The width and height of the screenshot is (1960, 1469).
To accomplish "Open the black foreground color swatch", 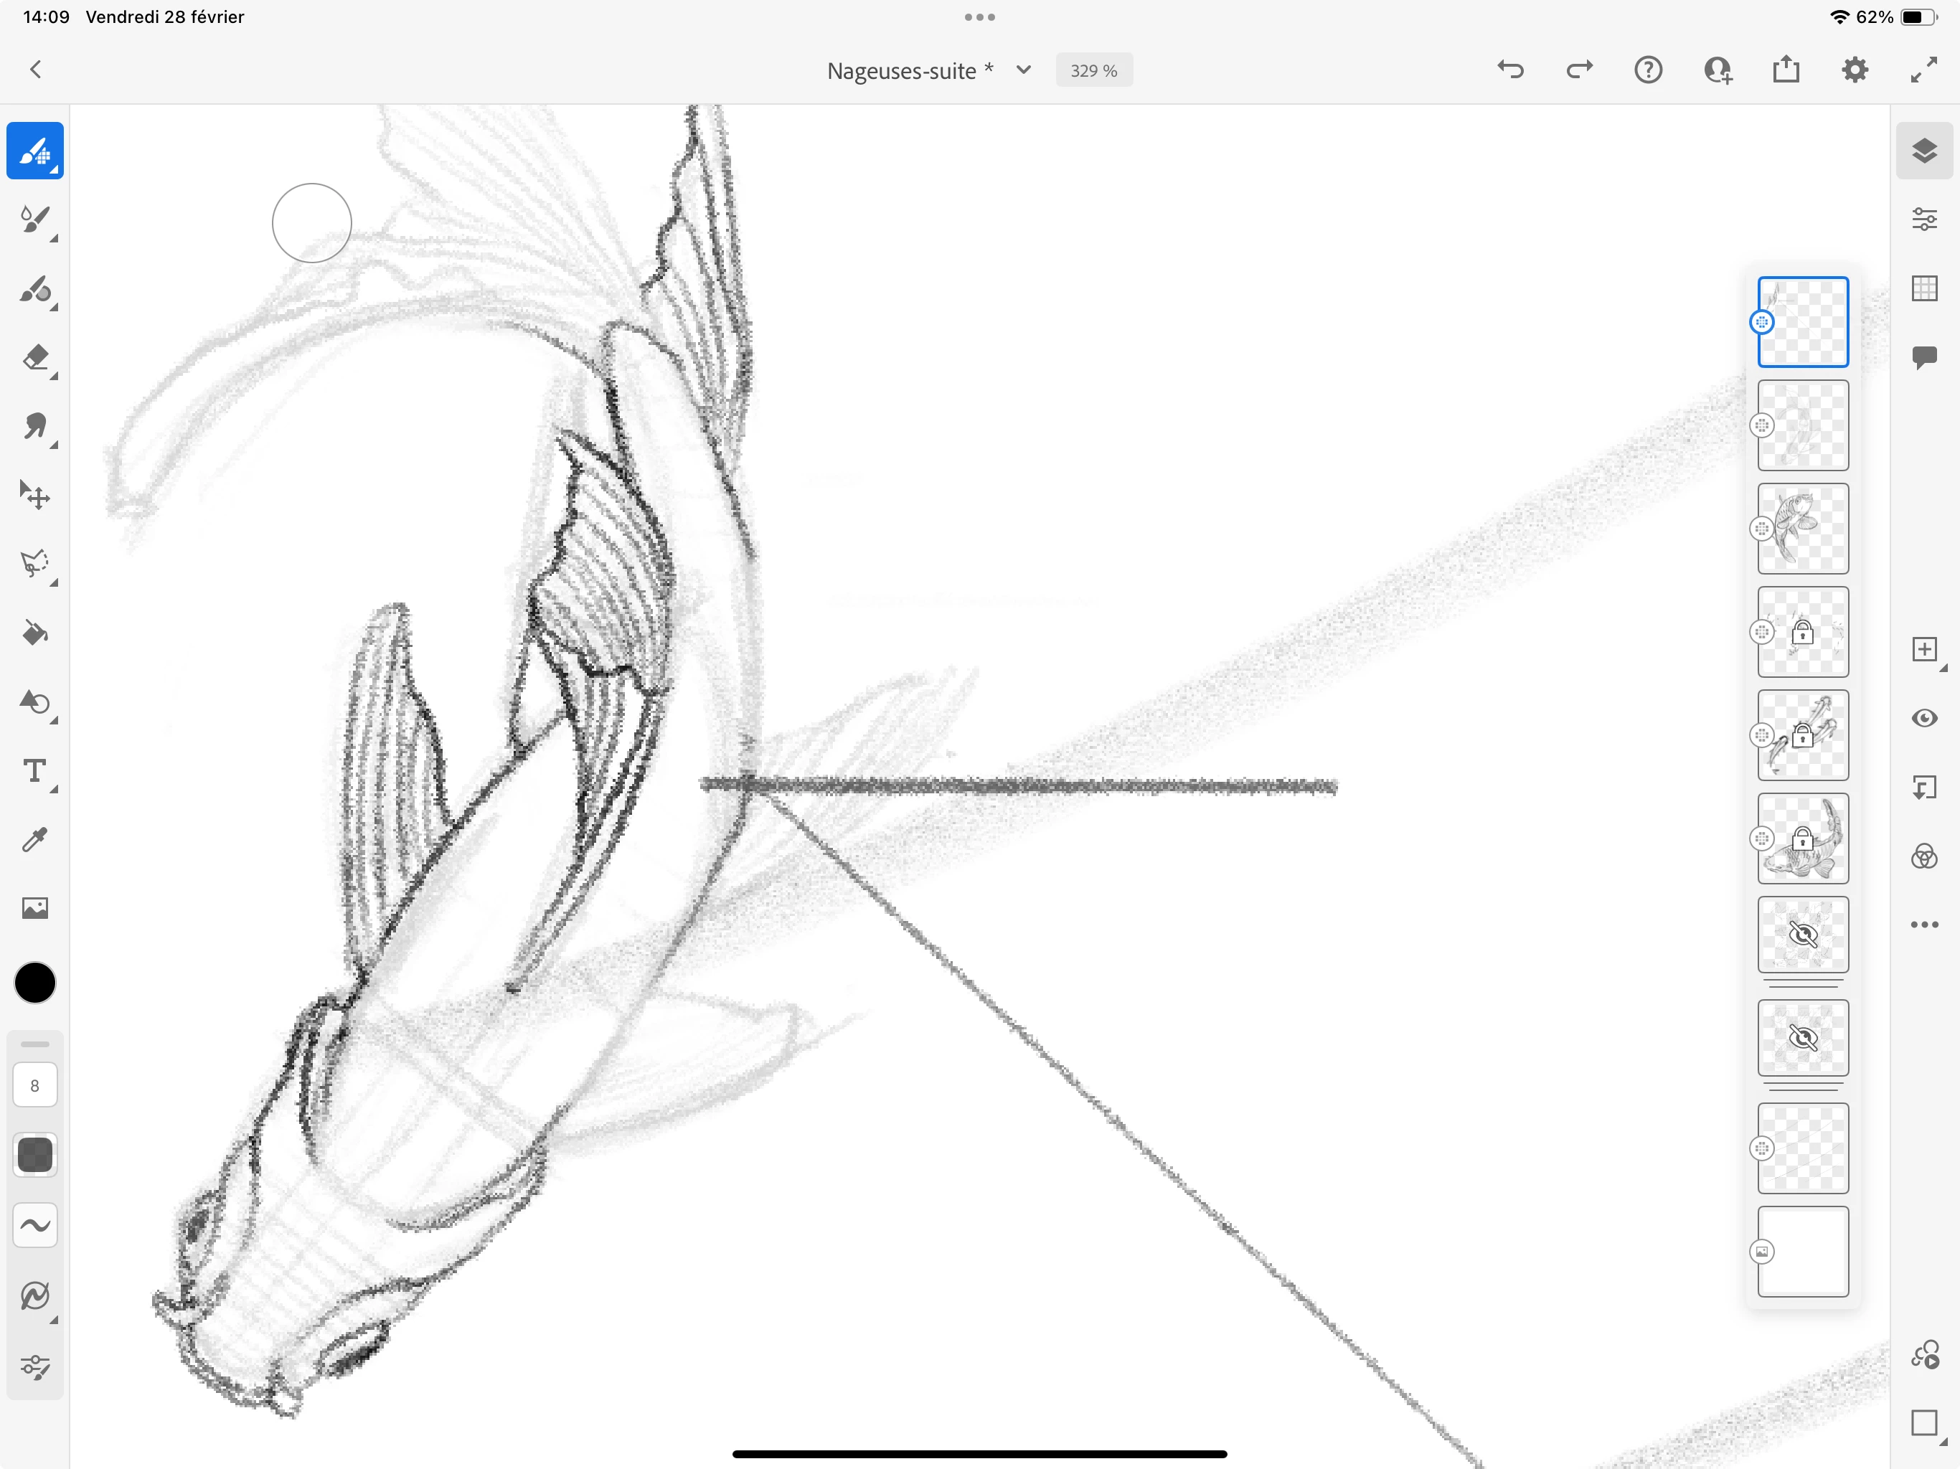I will pyautogui.click(x=35, y=983).
